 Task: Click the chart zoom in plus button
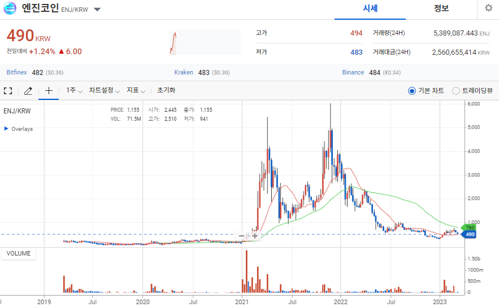pos(255,236)
